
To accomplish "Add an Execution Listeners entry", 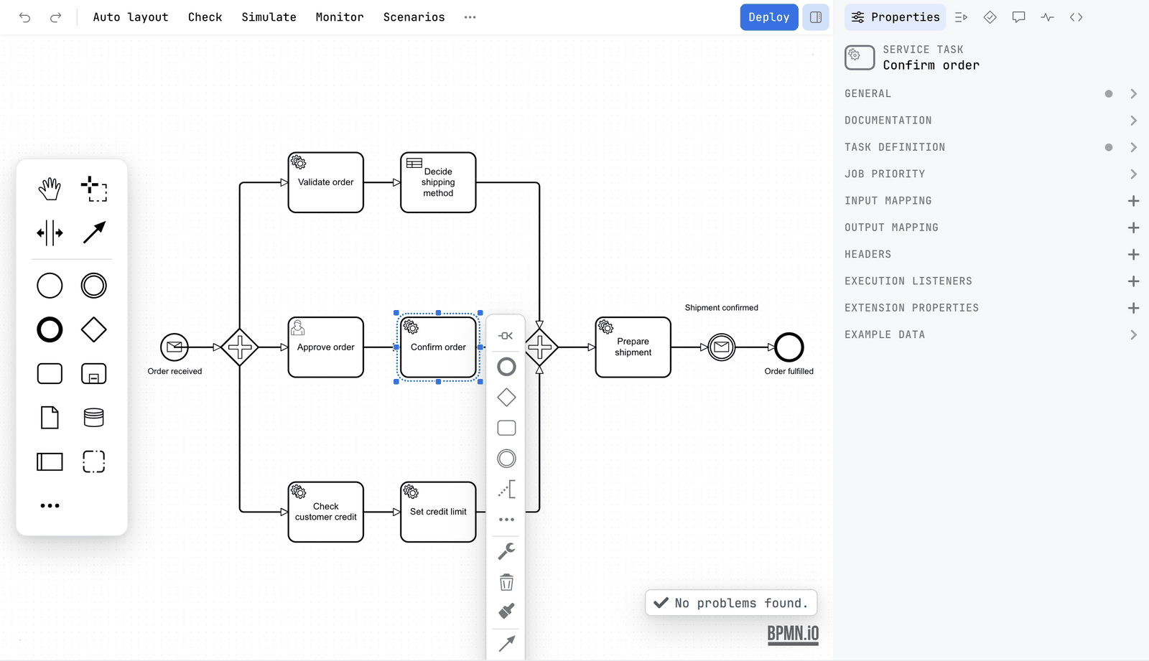I will pyautogui.click(x=1133, y=281).
